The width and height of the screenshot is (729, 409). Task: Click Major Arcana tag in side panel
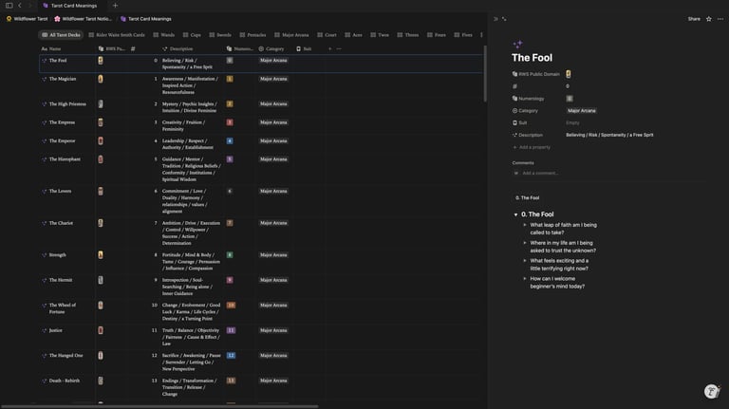[x=582, y=111]
